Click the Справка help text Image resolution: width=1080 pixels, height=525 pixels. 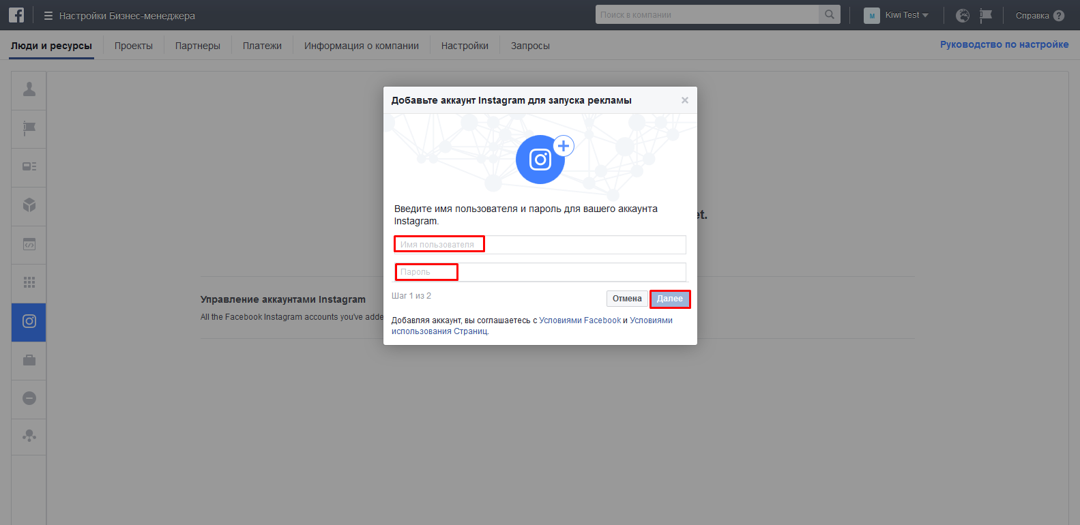(1032, 16)
